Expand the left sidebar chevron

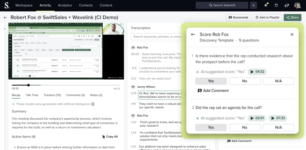click(x=5, y=29)
